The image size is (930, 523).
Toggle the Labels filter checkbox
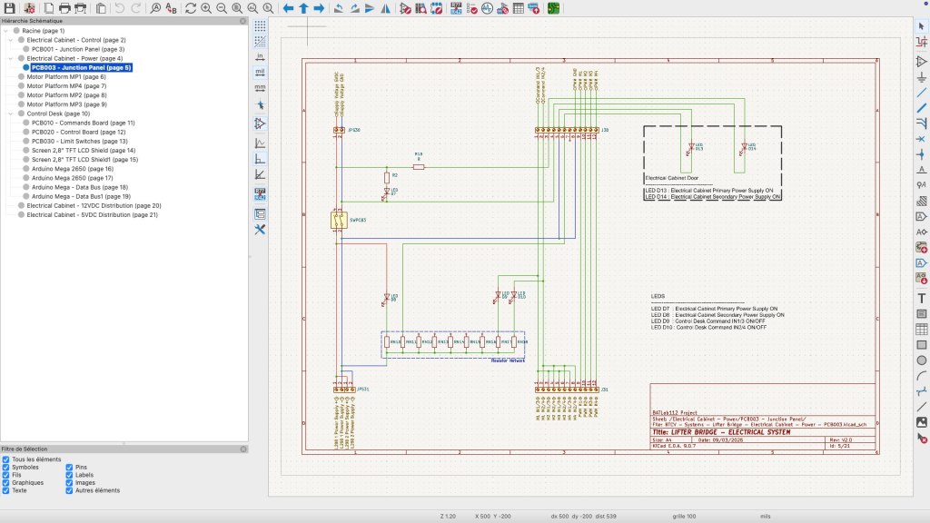70,475
